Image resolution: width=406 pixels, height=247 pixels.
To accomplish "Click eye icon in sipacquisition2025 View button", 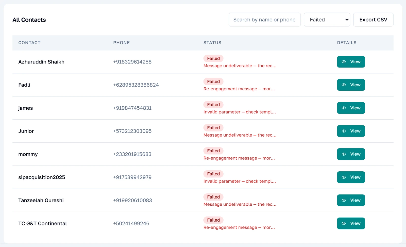I will click(x=344, y=177).
